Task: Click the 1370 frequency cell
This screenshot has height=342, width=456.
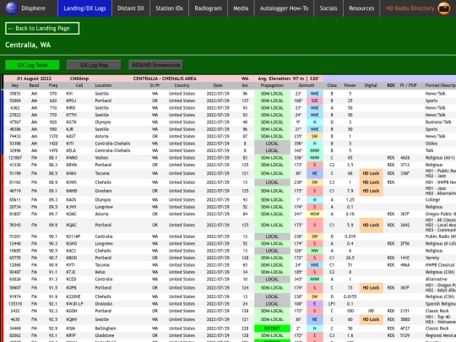Action: click(53, 137)
